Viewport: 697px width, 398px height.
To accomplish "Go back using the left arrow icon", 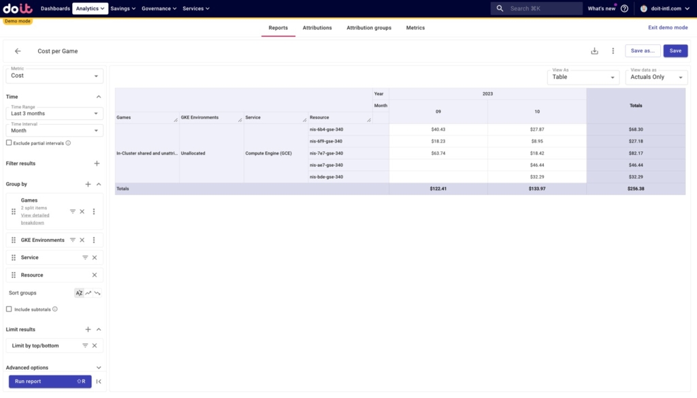I will pos(18,51).
